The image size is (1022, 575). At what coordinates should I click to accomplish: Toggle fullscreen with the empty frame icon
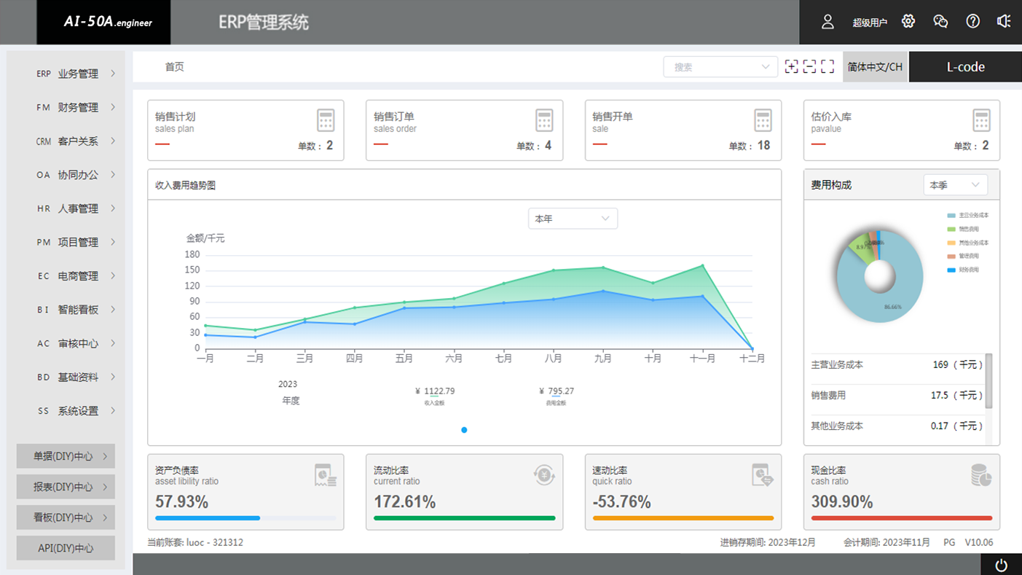point(828,67)
